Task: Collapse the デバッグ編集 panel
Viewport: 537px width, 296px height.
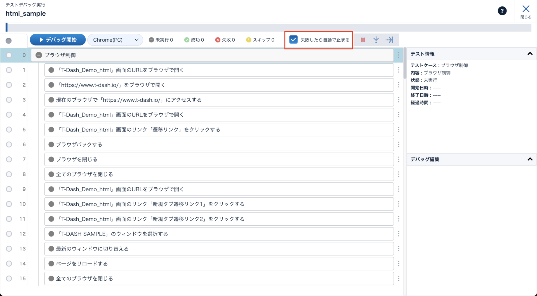Action: (530, 159)
